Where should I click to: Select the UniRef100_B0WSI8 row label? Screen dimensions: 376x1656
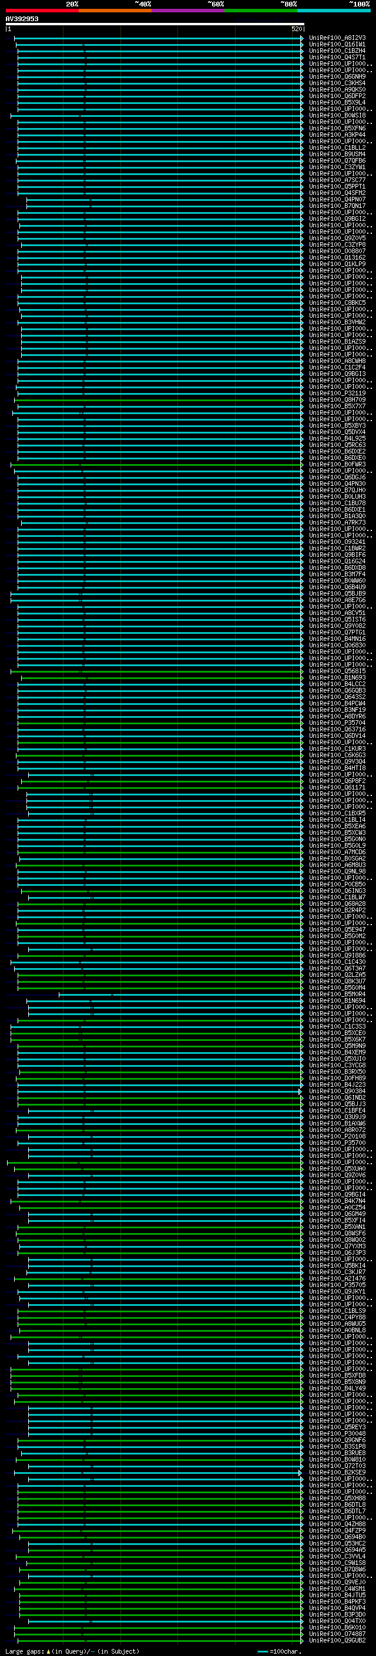[337, 116]
